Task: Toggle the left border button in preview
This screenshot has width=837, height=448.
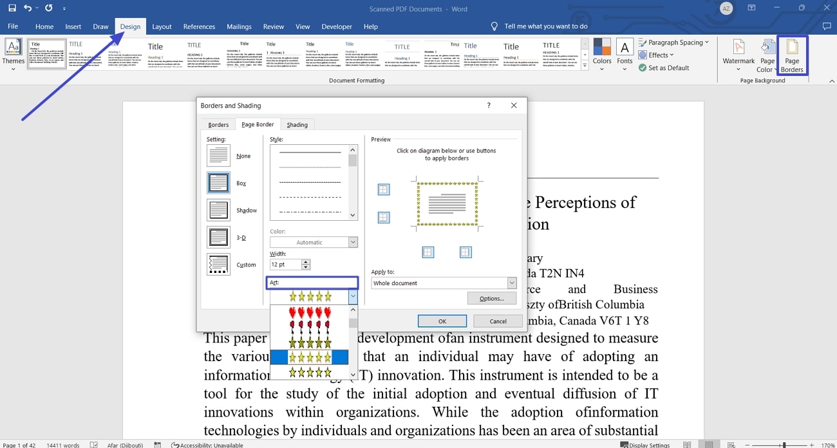Action: (428, 252)
